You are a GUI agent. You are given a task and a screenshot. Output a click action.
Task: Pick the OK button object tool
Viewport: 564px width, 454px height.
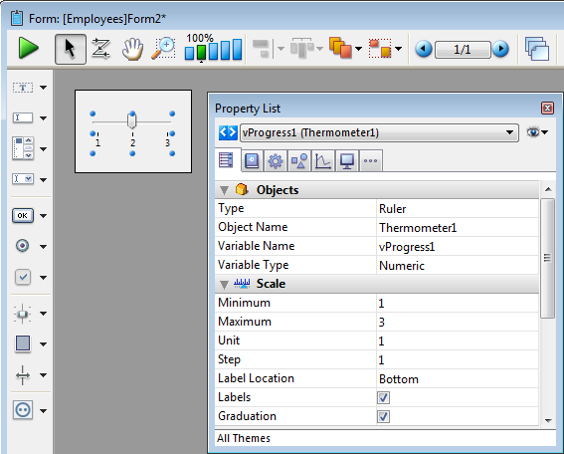point(23,215)
